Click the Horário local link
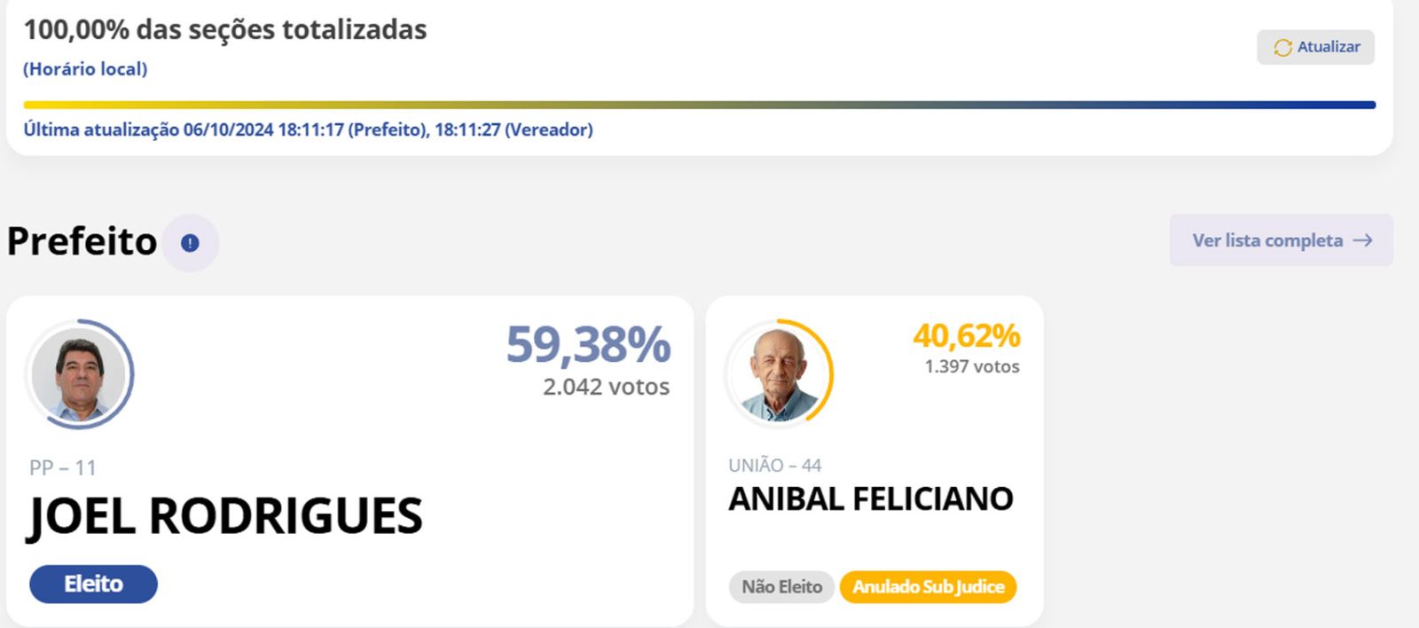 point(85,69)
